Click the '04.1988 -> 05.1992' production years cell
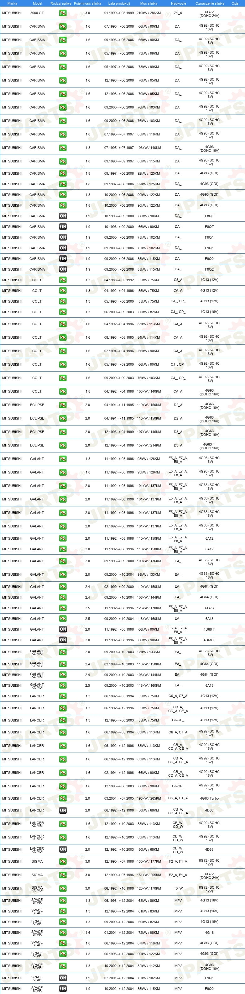The width and height of the screenshot is (245, 994). 119,280
